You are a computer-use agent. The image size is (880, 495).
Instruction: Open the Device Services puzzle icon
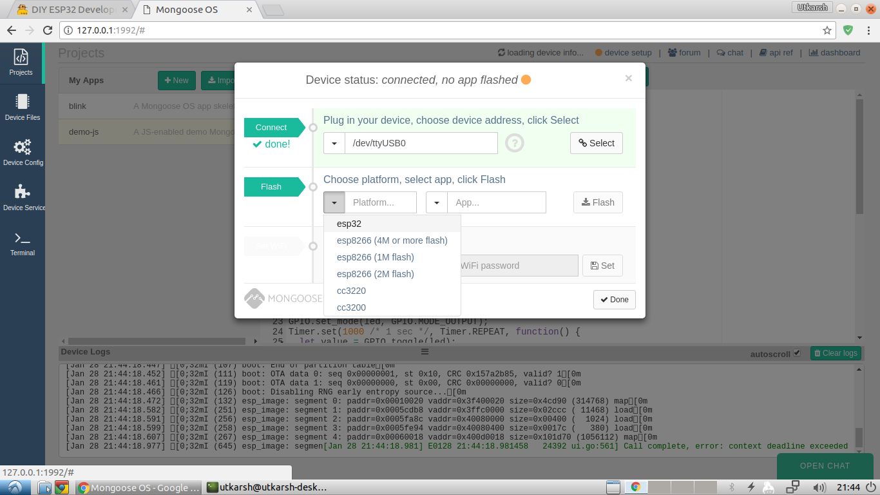(22, 197)
